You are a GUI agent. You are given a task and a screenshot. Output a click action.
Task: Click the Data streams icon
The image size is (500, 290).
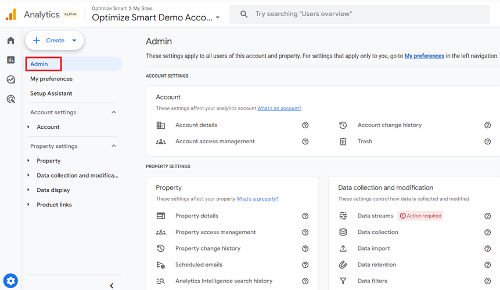coord(343,216)
